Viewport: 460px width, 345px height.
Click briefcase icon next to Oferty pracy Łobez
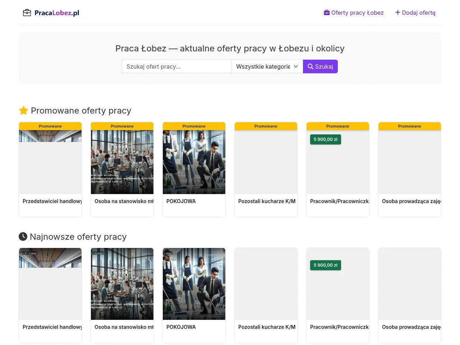click(x=327, y=13)
